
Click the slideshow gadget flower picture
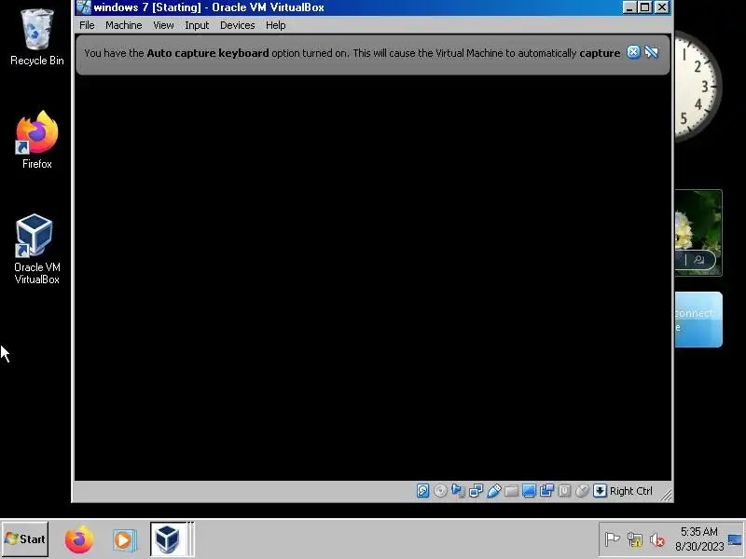coord(698,232)
